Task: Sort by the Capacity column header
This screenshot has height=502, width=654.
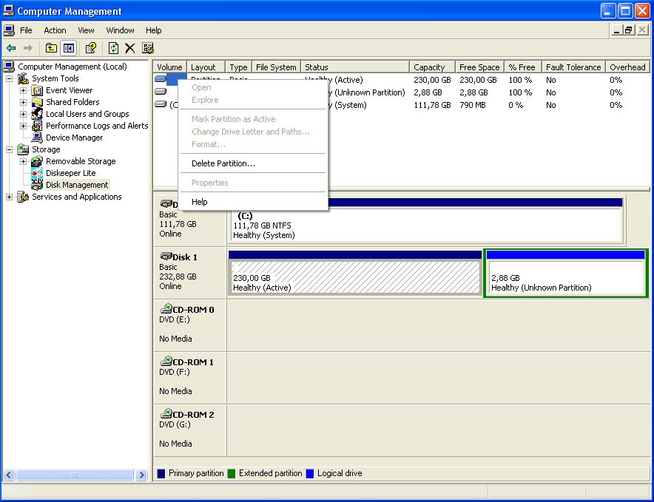Action: point(432,67)
